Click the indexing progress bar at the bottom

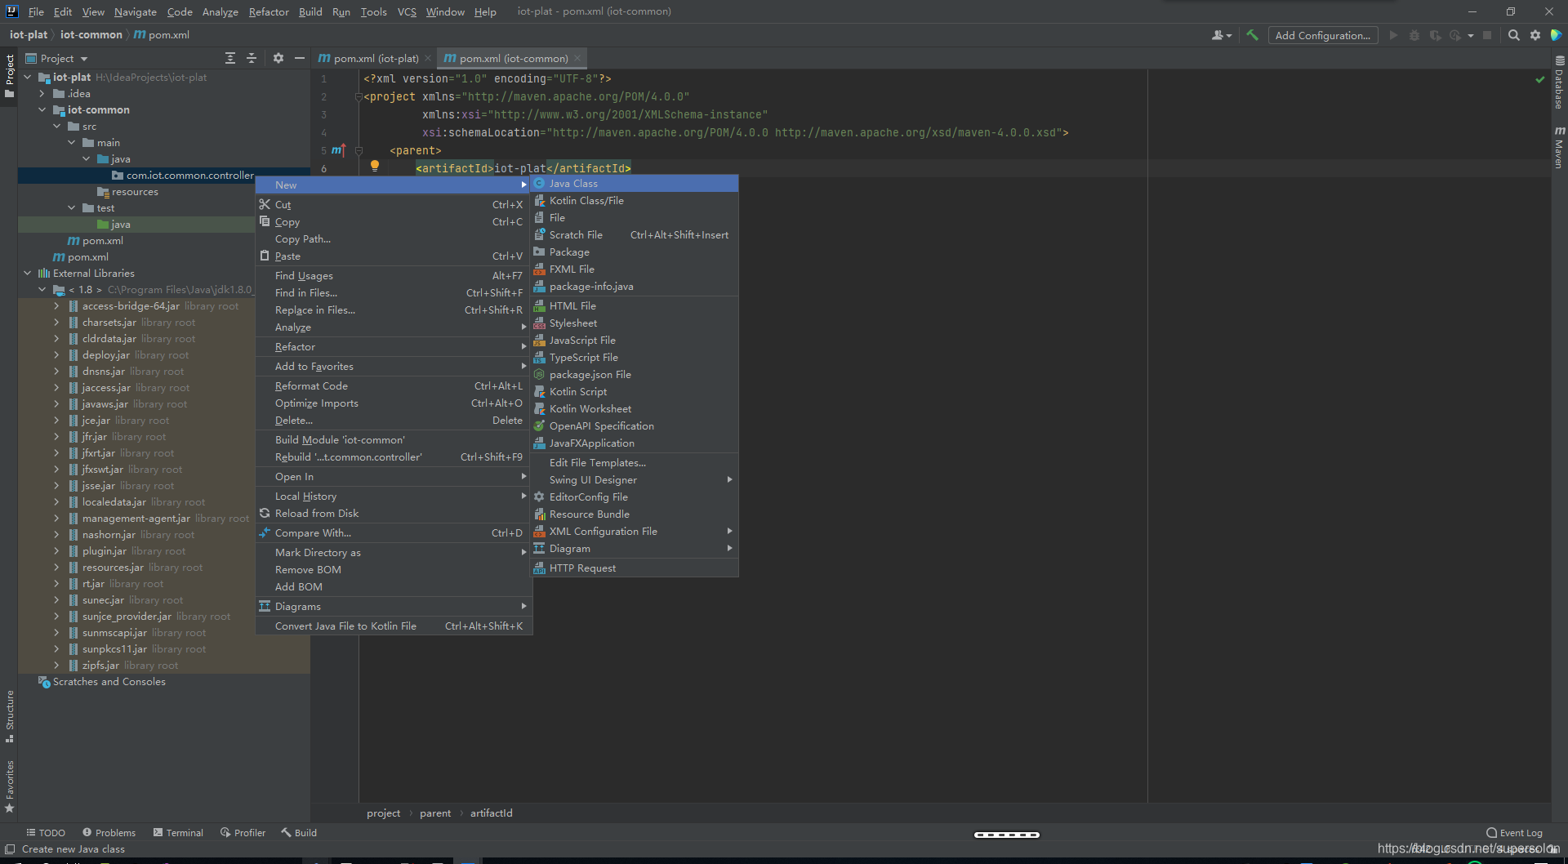point(1006,835)
